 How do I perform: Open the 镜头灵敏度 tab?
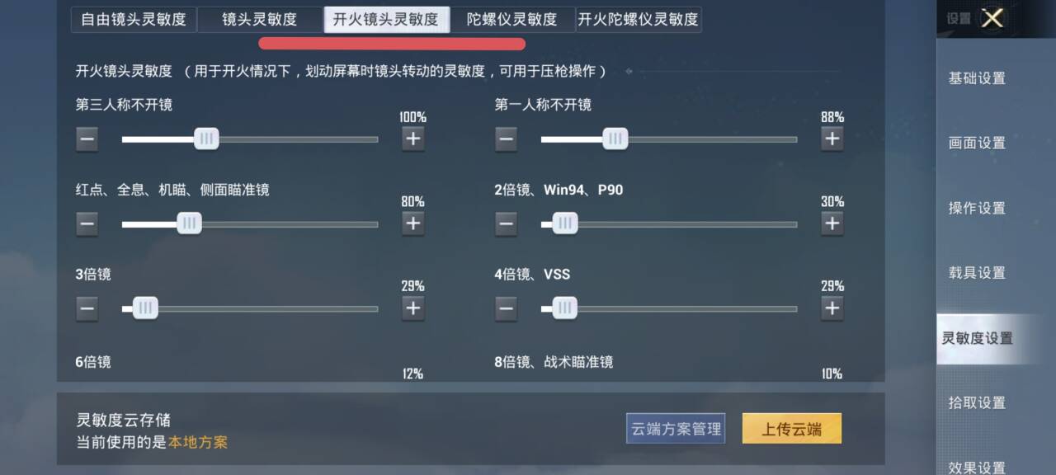[260, 19]
